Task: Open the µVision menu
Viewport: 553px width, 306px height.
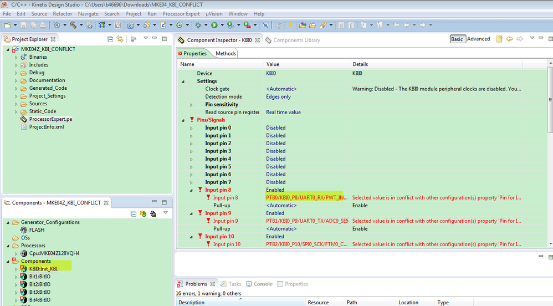Action: (214, 14)
